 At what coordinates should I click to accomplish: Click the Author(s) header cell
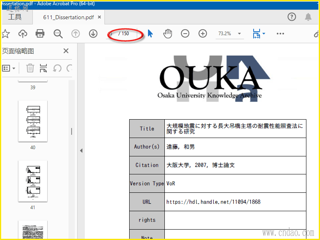(147, 147)
